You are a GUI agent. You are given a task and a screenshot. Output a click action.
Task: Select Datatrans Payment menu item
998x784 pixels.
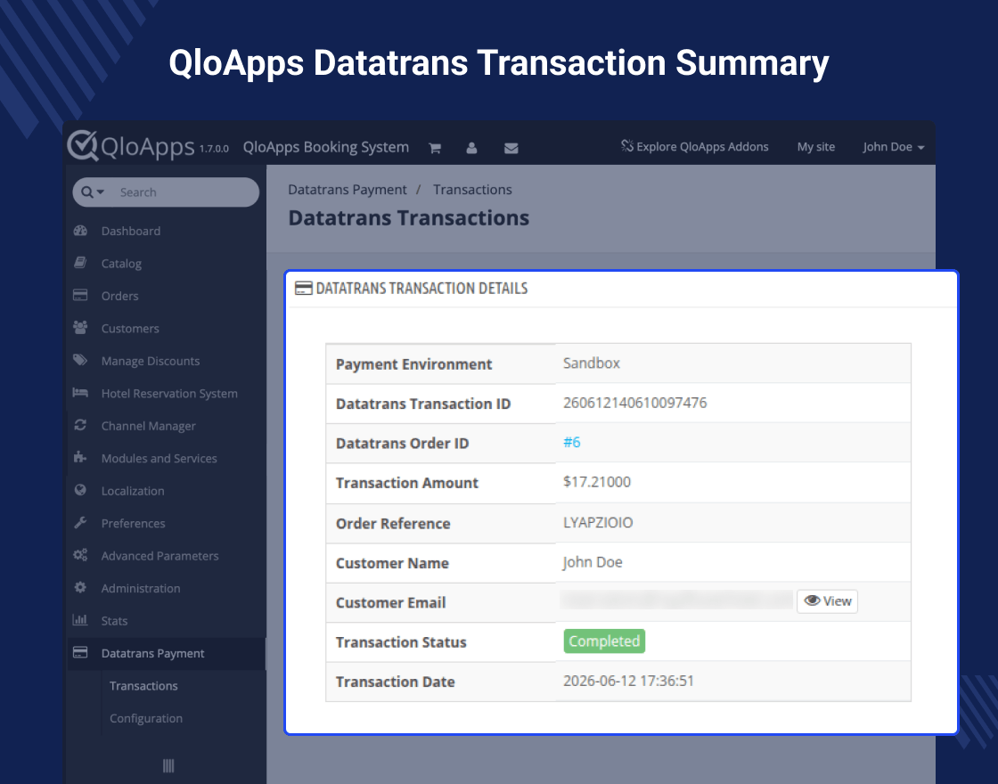pyautogui.click(x=152, y=654)
